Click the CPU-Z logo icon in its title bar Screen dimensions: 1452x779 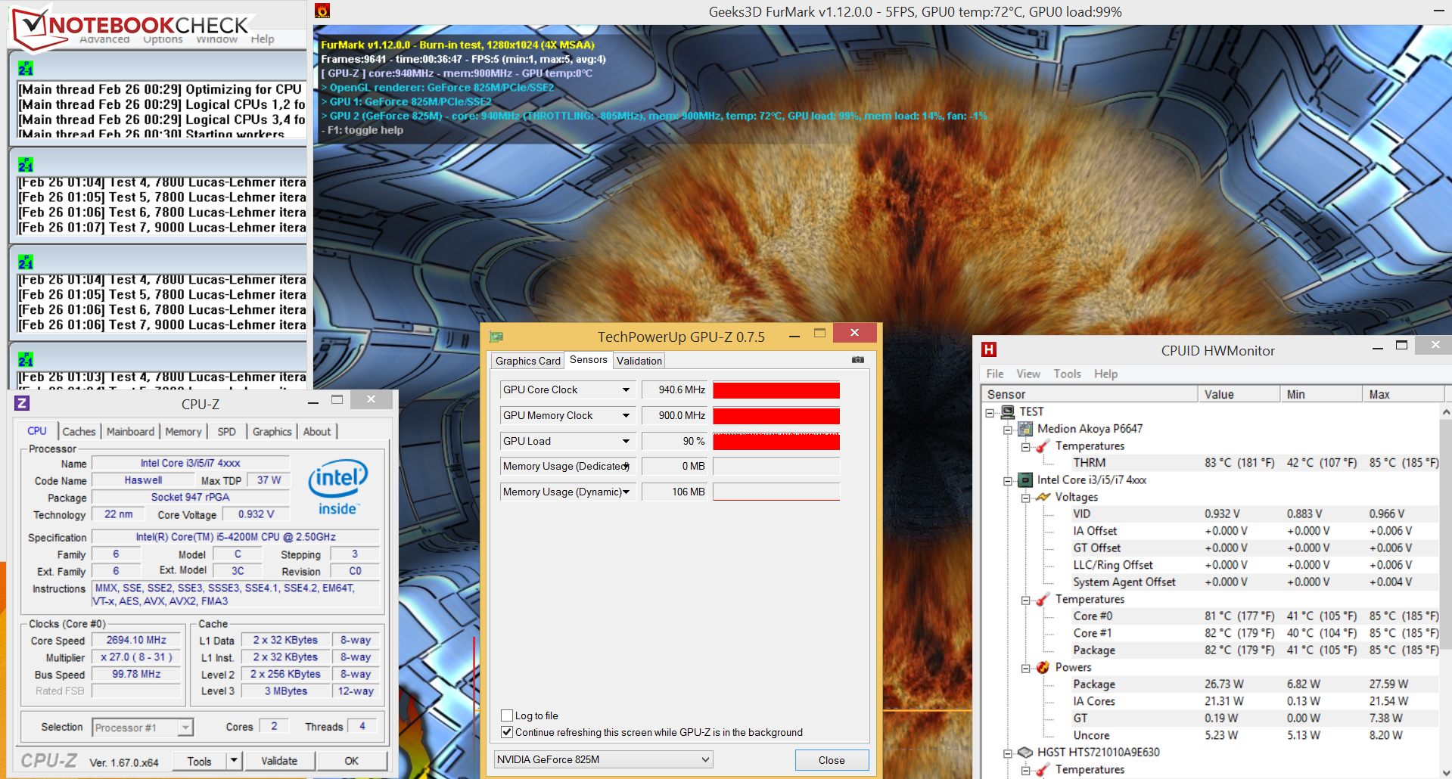coord(22,403)
